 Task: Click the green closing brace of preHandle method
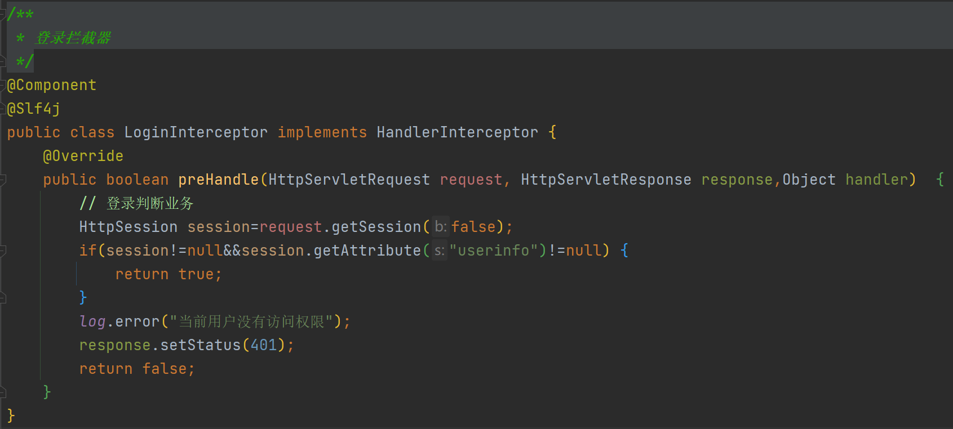(47, 391)
